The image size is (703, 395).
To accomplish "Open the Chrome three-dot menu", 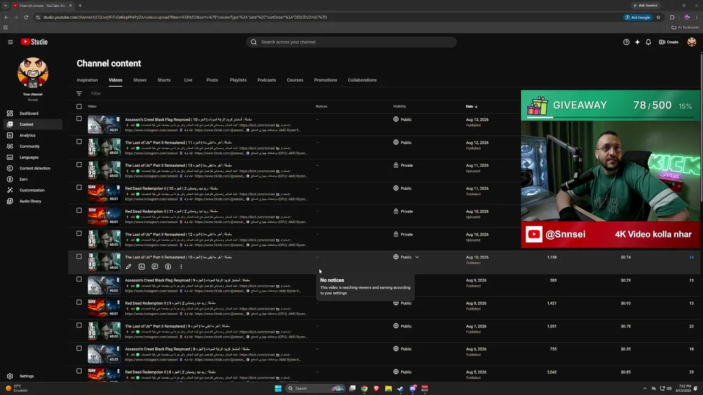I will pyautogui.click(x=697, y=17).
